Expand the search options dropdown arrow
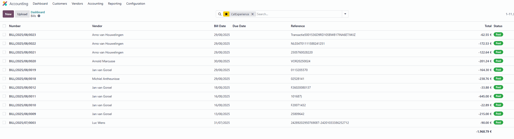 tap(345, 14)
